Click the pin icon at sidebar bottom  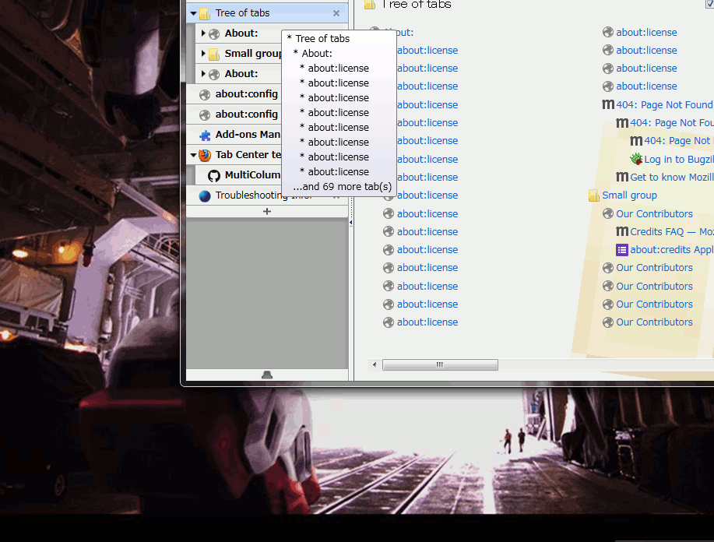click(267, 375)
